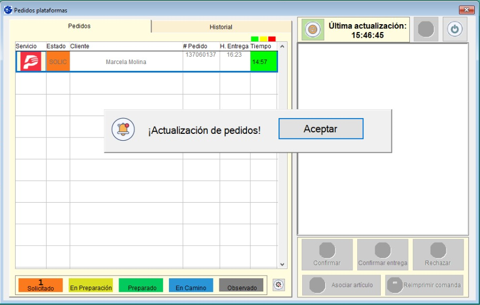
Task: Toggle the orange Solicitado status filter
Action: pos(40,285)
